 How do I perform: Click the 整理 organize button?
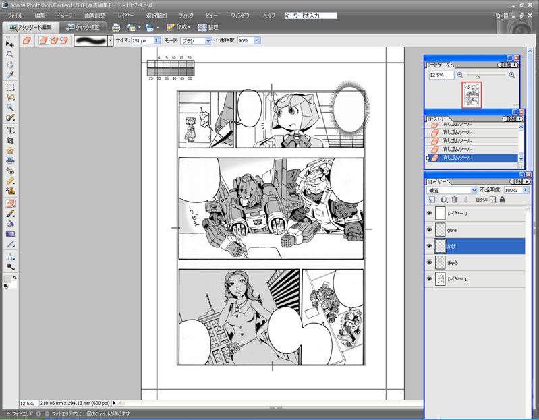coord(208,27)
